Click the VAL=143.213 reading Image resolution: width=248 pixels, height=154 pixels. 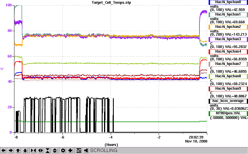pos(236,34)
